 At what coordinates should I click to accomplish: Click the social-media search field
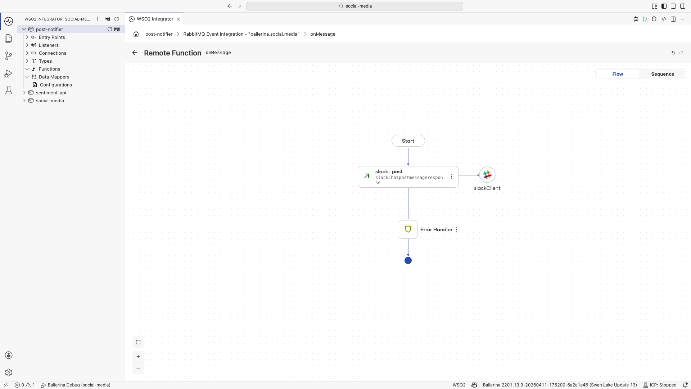click(355, 6)
